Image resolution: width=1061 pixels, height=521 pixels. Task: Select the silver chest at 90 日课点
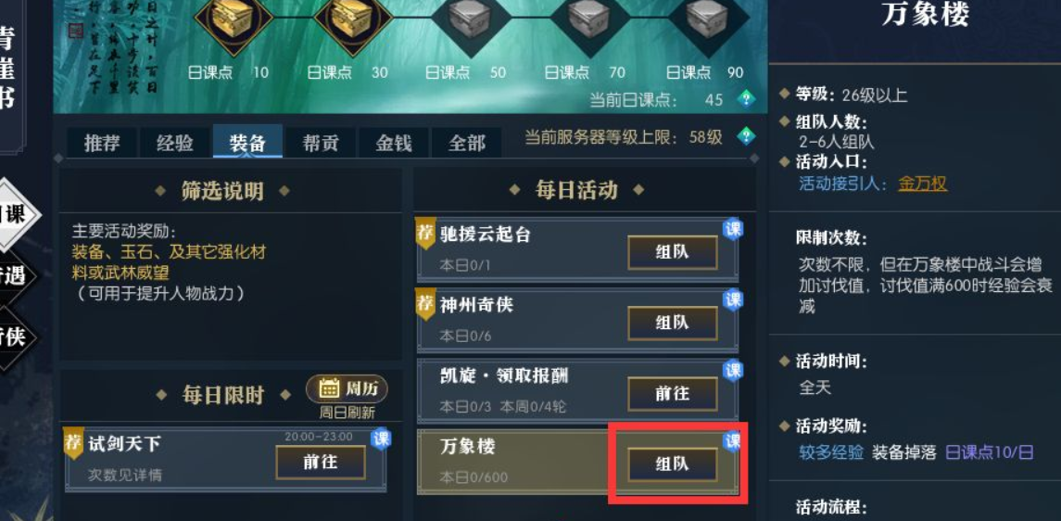pyautogui.click(x=708, y=19)
